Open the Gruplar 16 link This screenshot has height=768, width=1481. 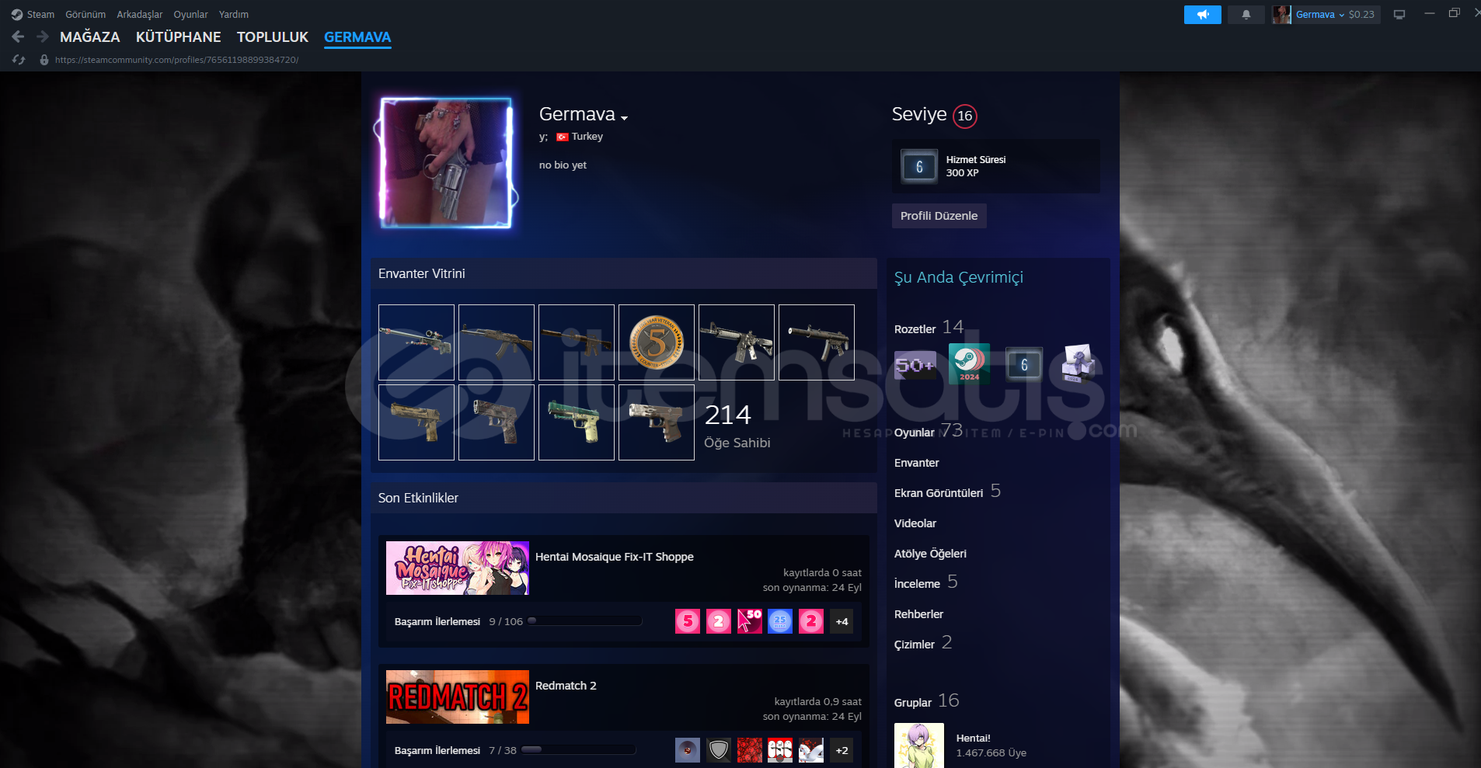[926, 701]
